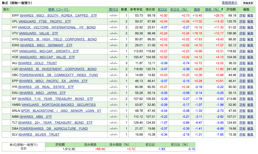Select SLV 前日比（%） value -2.16

(186, 135)
